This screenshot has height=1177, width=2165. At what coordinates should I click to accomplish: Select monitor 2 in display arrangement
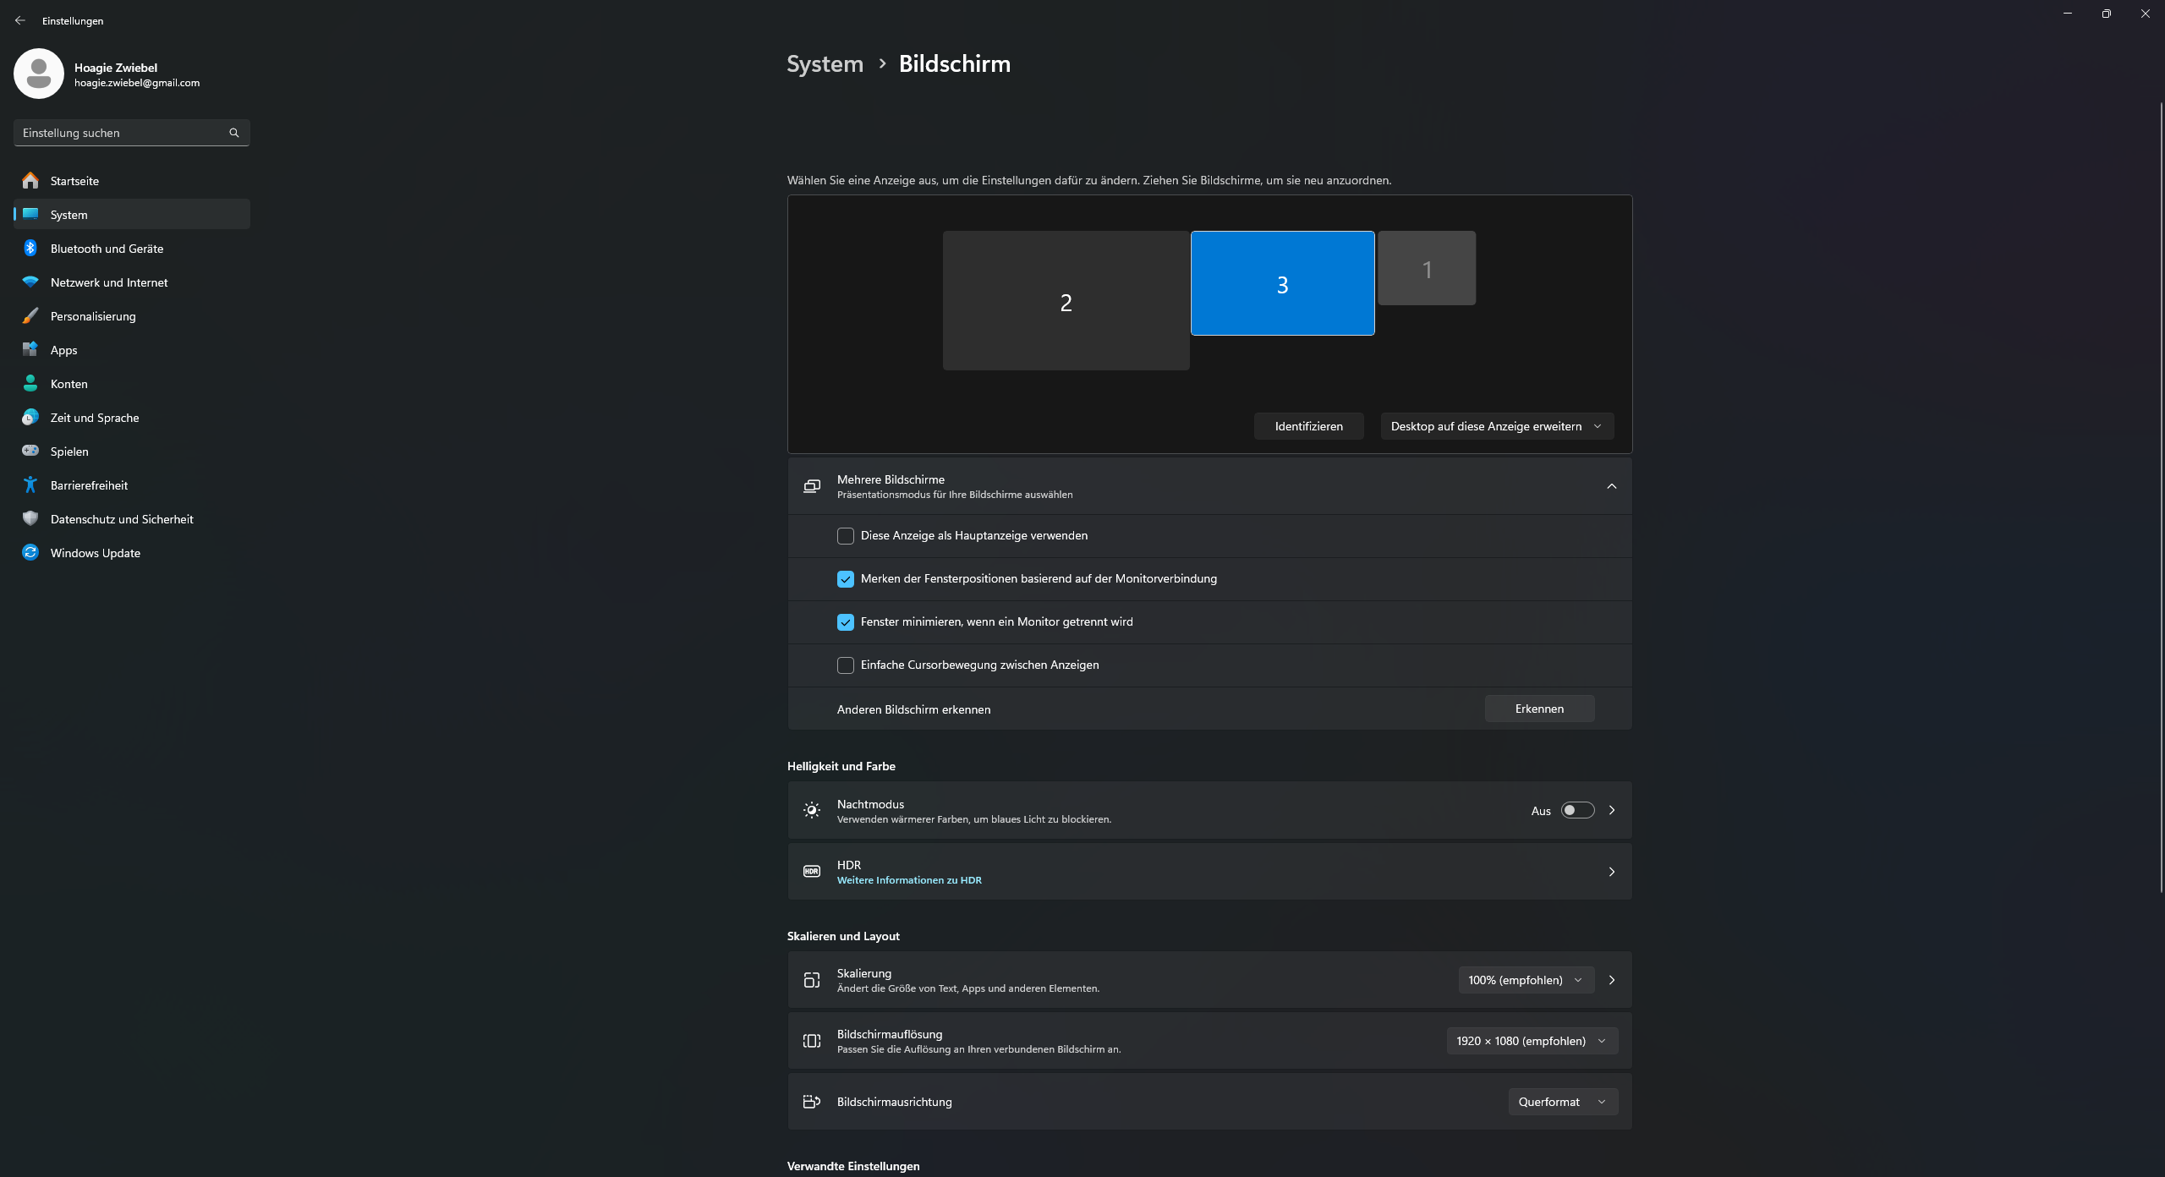pyautogui.click(x=1066, y=301)
